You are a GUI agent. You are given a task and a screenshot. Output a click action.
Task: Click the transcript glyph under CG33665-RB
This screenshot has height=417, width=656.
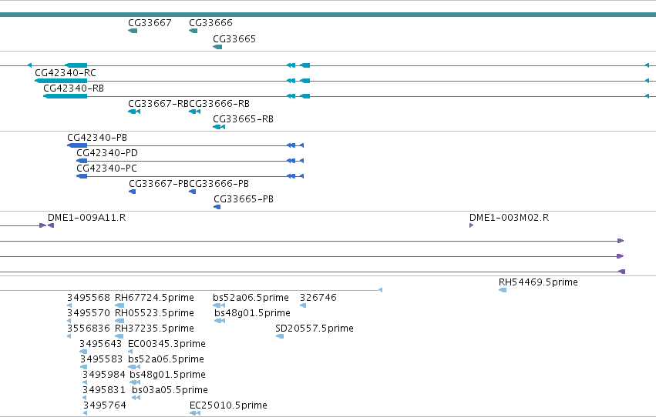219,127
